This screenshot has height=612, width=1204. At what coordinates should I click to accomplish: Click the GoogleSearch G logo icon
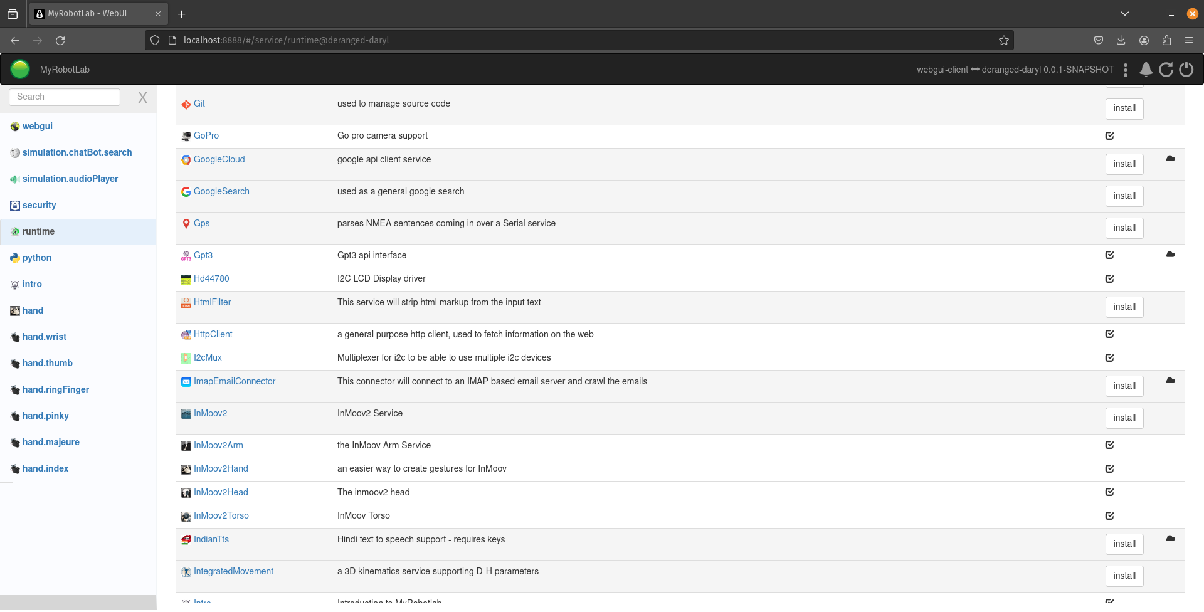click(186, 193)
